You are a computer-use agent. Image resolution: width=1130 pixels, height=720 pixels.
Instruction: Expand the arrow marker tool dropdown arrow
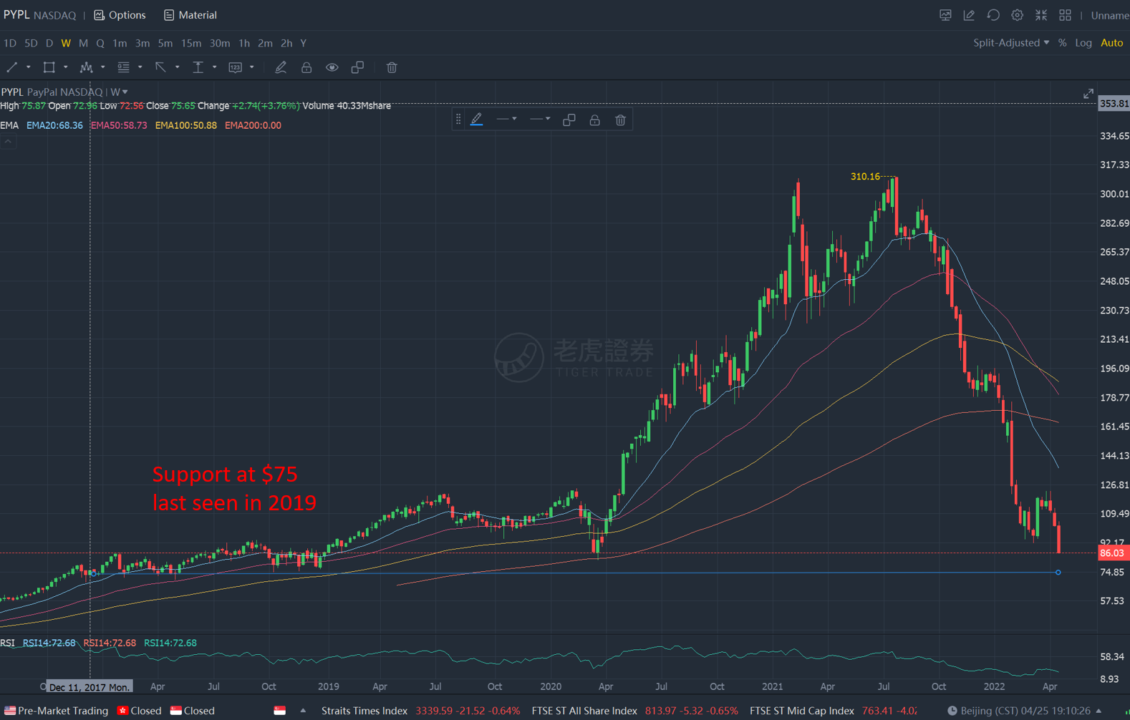click(x=178, y=67)
